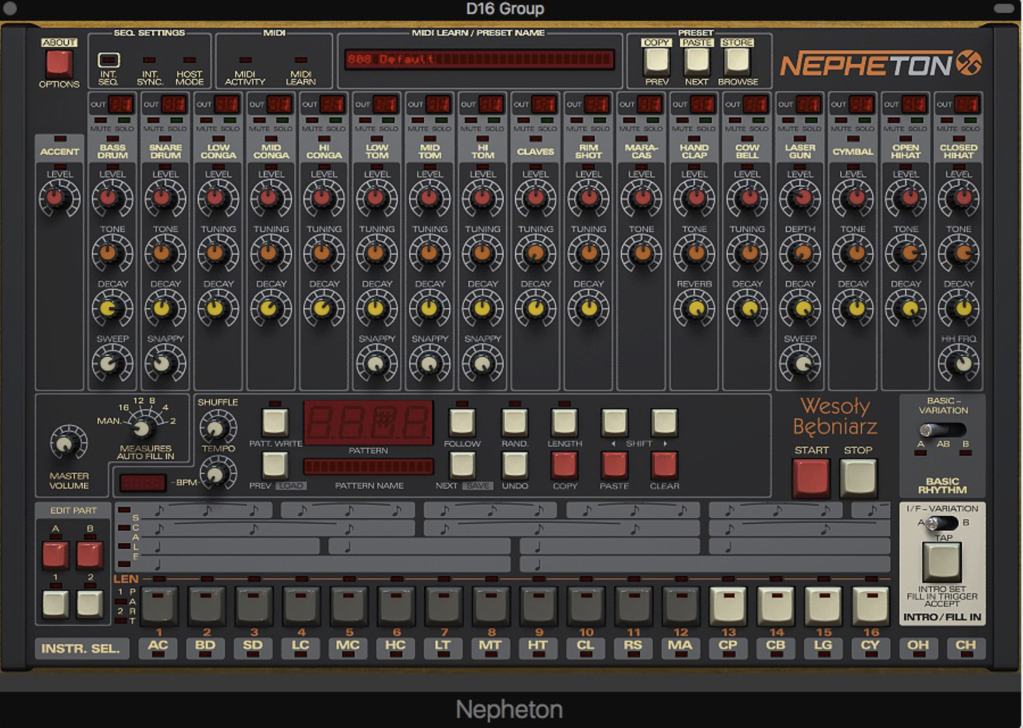Click the RAND. pattern button
Screen dimensions: 1023x728
tap(514, 422)
